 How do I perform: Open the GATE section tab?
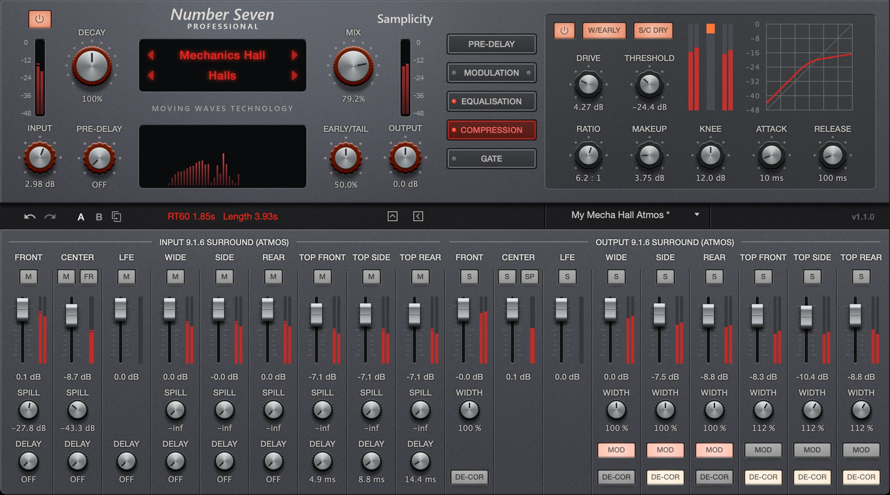coord(491,159)
